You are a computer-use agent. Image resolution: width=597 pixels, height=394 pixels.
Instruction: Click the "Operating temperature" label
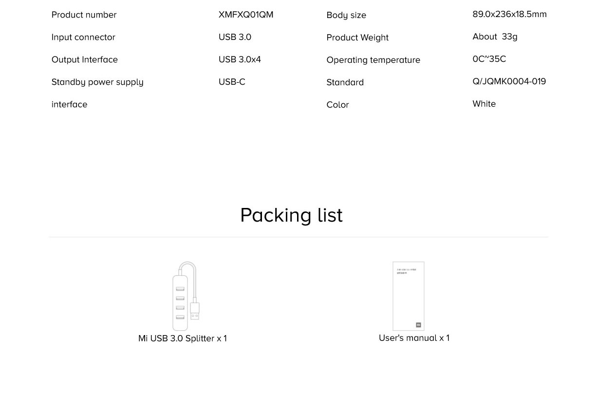pos(373,60)
